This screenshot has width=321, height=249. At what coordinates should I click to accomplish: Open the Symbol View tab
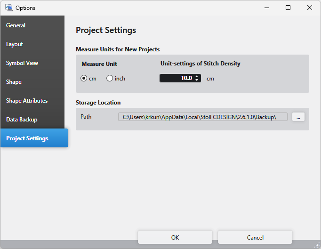pos(22,63)
